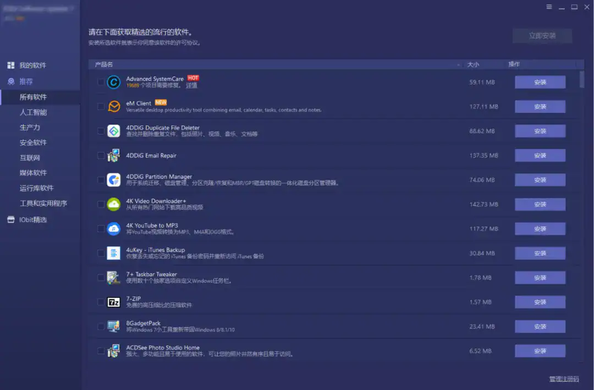
Task: Install 7-ZIP with 安装 button
Action: (x=540, y=302)
